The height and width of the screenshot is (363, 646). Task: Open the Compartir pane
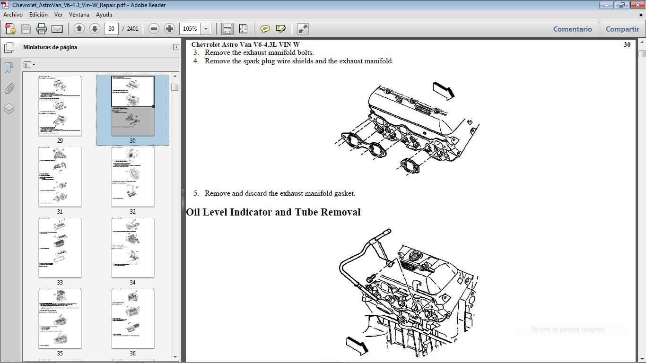point(622,29)
